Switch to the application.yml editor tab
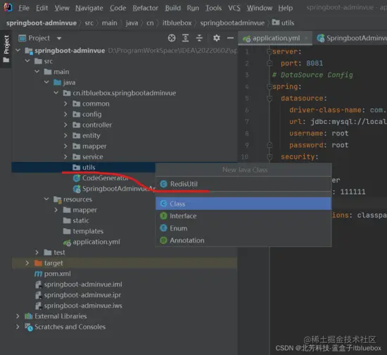 275,38
